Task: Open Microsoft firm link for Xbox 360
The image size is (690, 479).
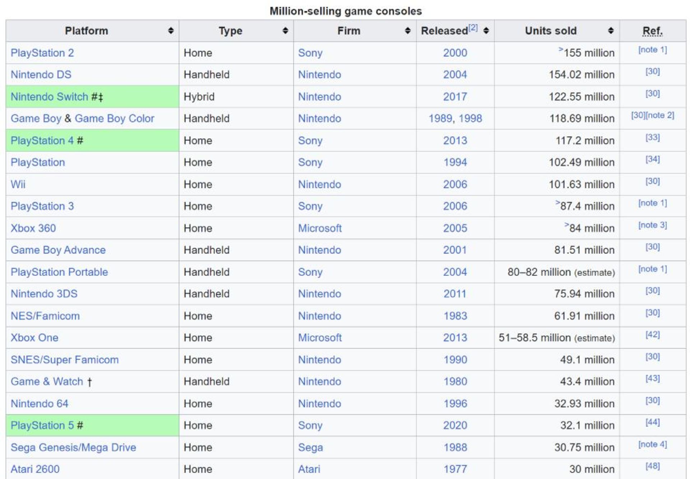Action: pyautogui.click(x=319, y=228)
